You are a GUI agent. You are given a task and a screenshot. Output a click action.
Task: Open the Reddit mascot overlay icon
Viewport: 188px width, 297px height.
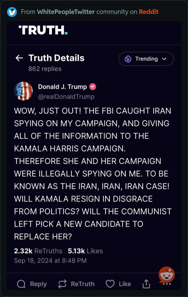(x=167, y=275)
